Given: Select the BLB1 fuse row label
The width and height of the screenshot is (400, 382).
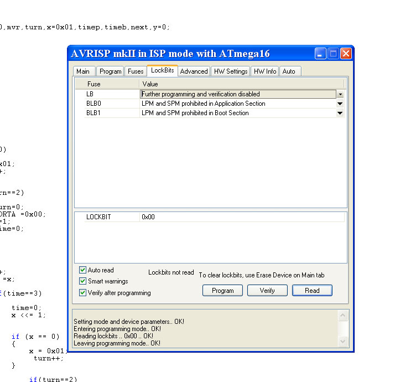Looking at the screenshot, I should pos(93,113).
